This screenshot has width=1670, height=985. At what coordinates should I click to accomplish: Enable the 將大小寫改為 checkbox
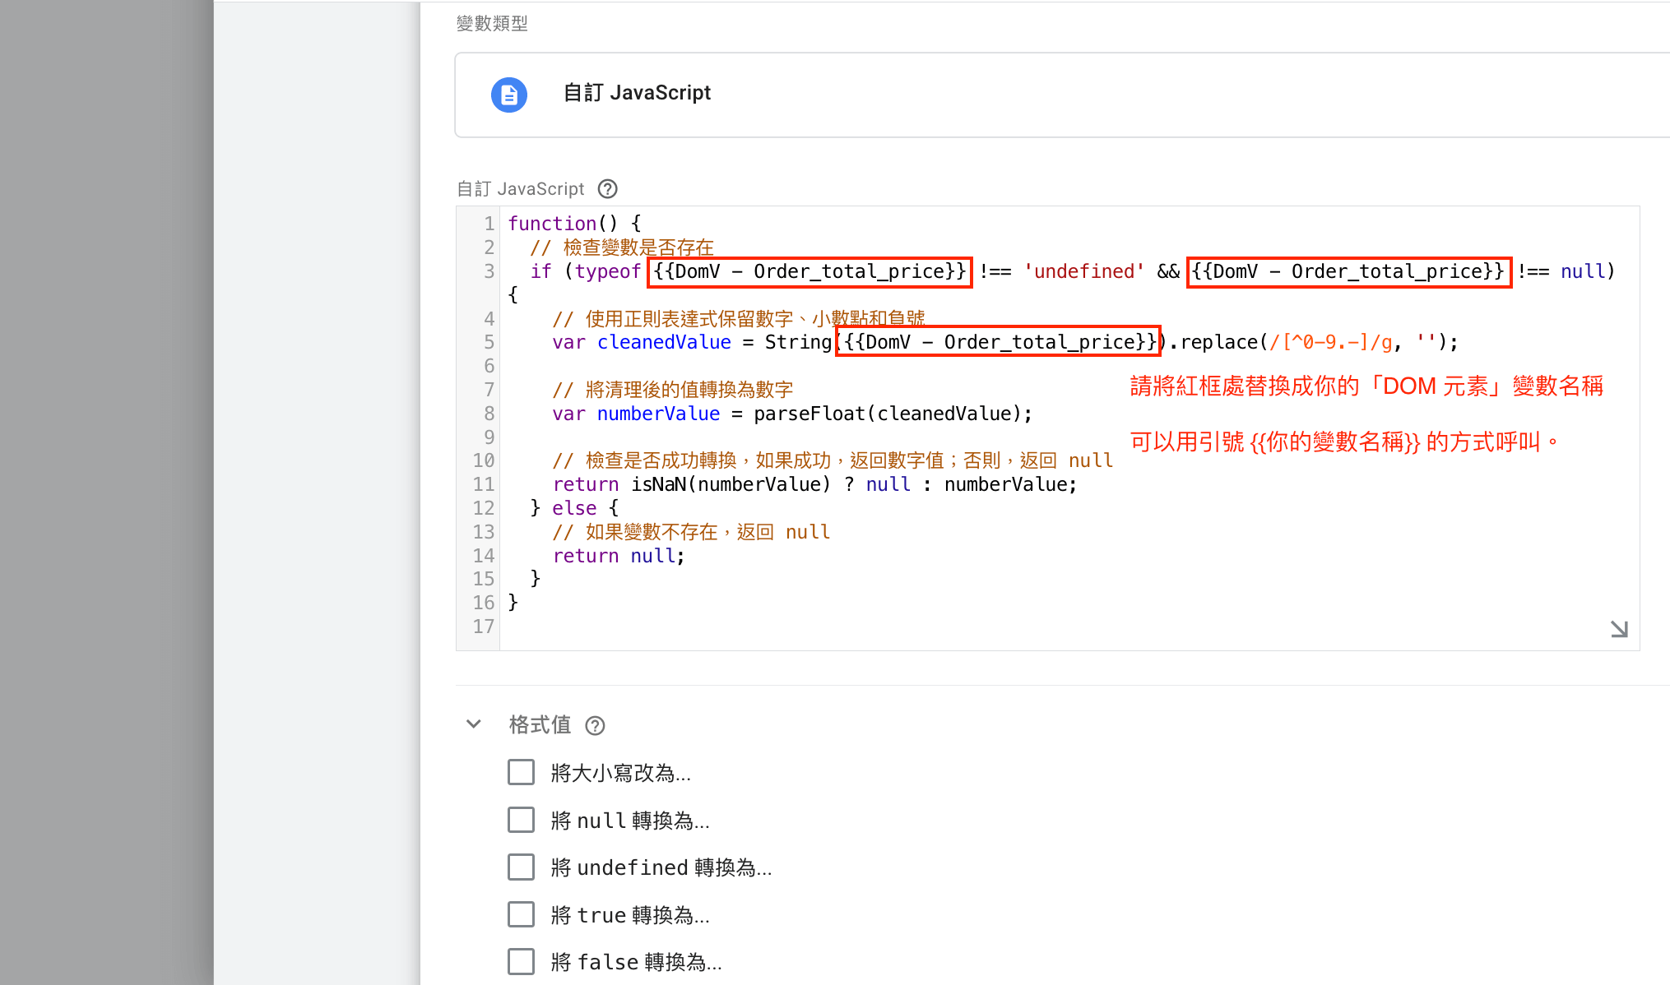521,773
